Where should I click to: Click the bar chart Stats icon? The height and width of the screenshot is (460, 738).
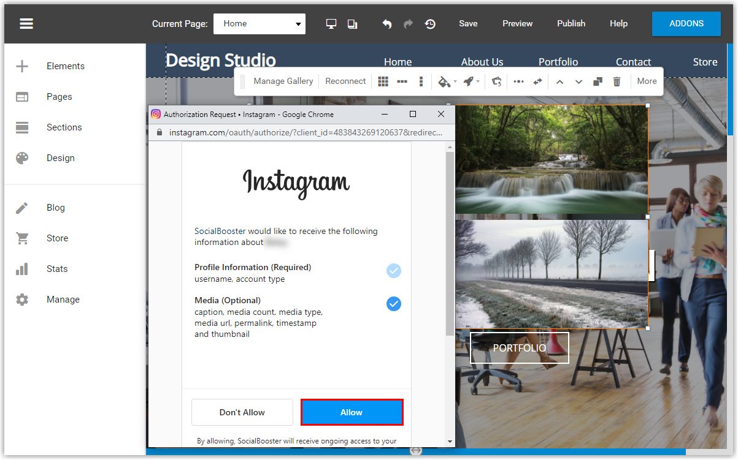pos(22,269)
